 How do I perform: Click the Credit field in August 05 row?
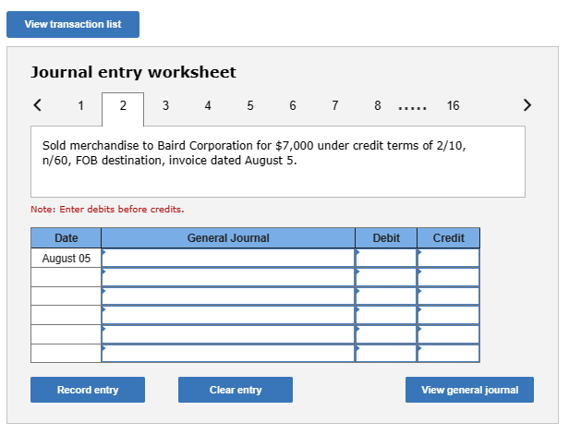tap(449, 258)
